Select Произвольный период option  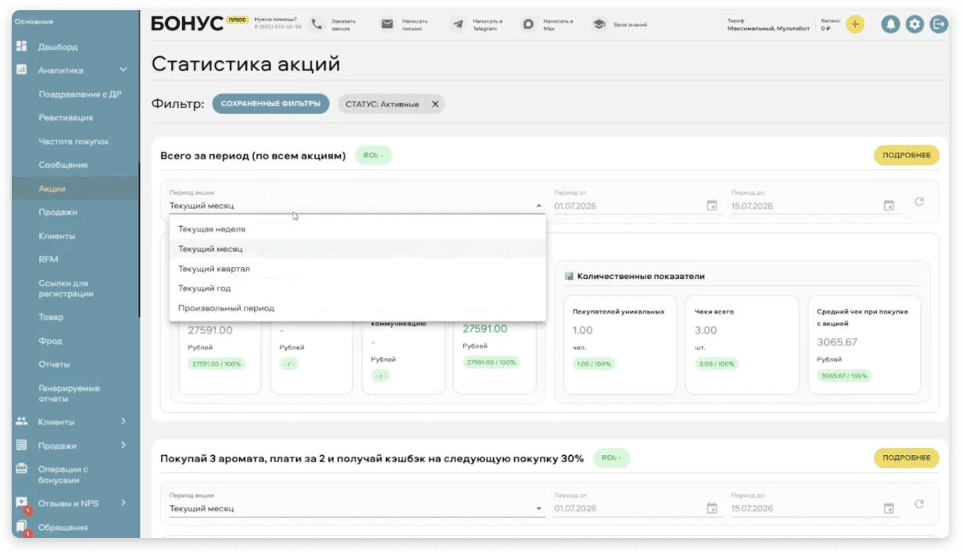pos(357,308)
